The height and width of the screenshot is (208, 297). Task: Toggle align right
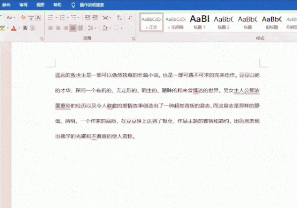[x=65, y=28]
